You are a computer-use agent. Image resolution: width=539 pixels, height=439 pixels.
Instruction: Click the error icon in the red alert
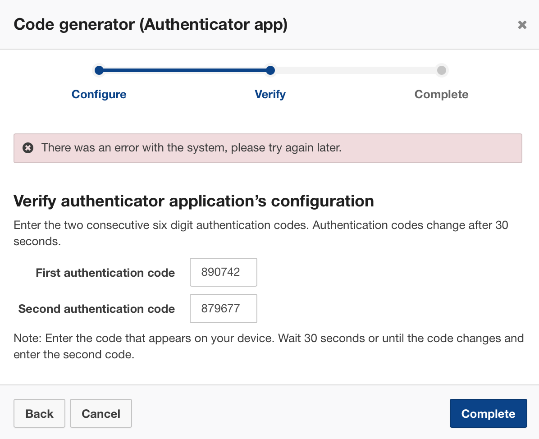pos(28,148)
